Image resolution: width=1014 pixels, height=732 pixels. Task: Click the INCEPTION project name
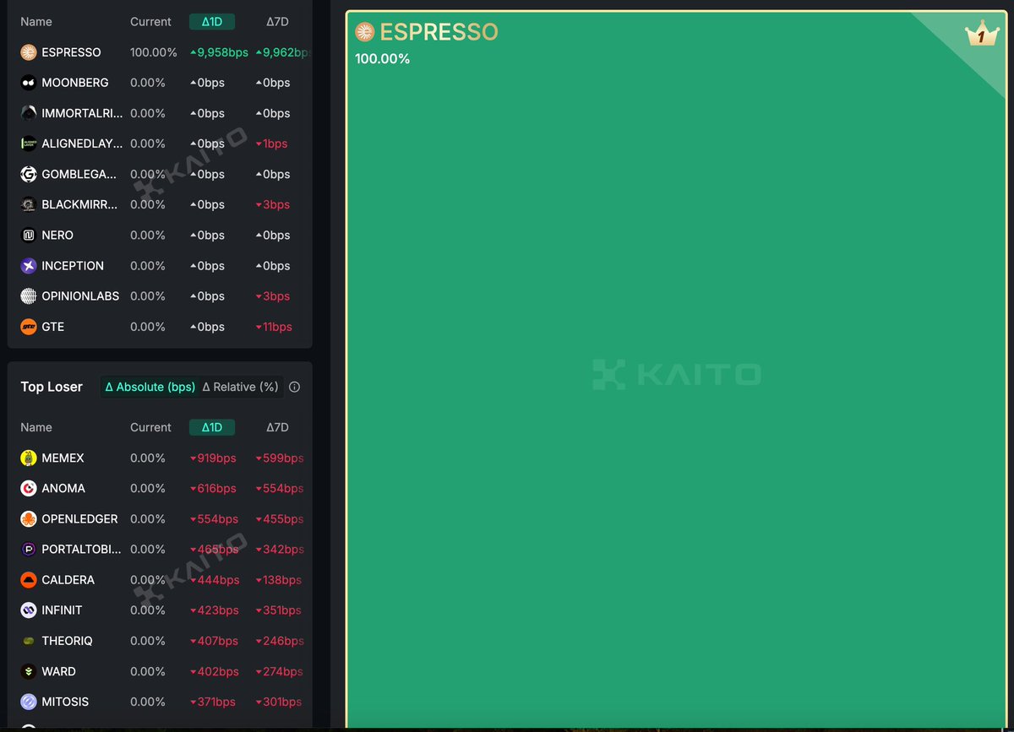pos(73,265)
